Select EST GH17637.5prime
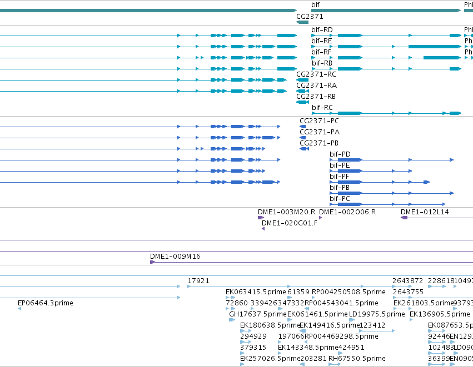Viewport: 473px width, 367px height. (257, 314)
